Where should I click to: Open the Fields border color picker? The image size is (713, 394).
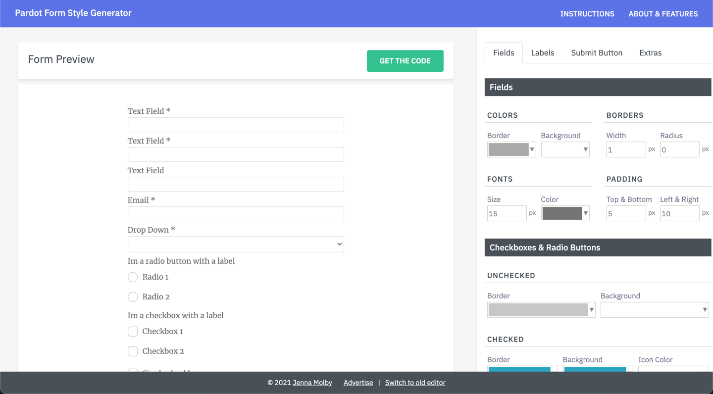point(511,149)
